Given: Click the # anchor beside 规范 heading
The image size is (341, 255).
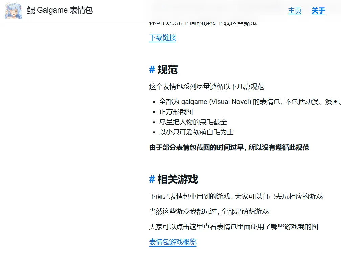Looking at the screenshot, I should coord(152,70).
